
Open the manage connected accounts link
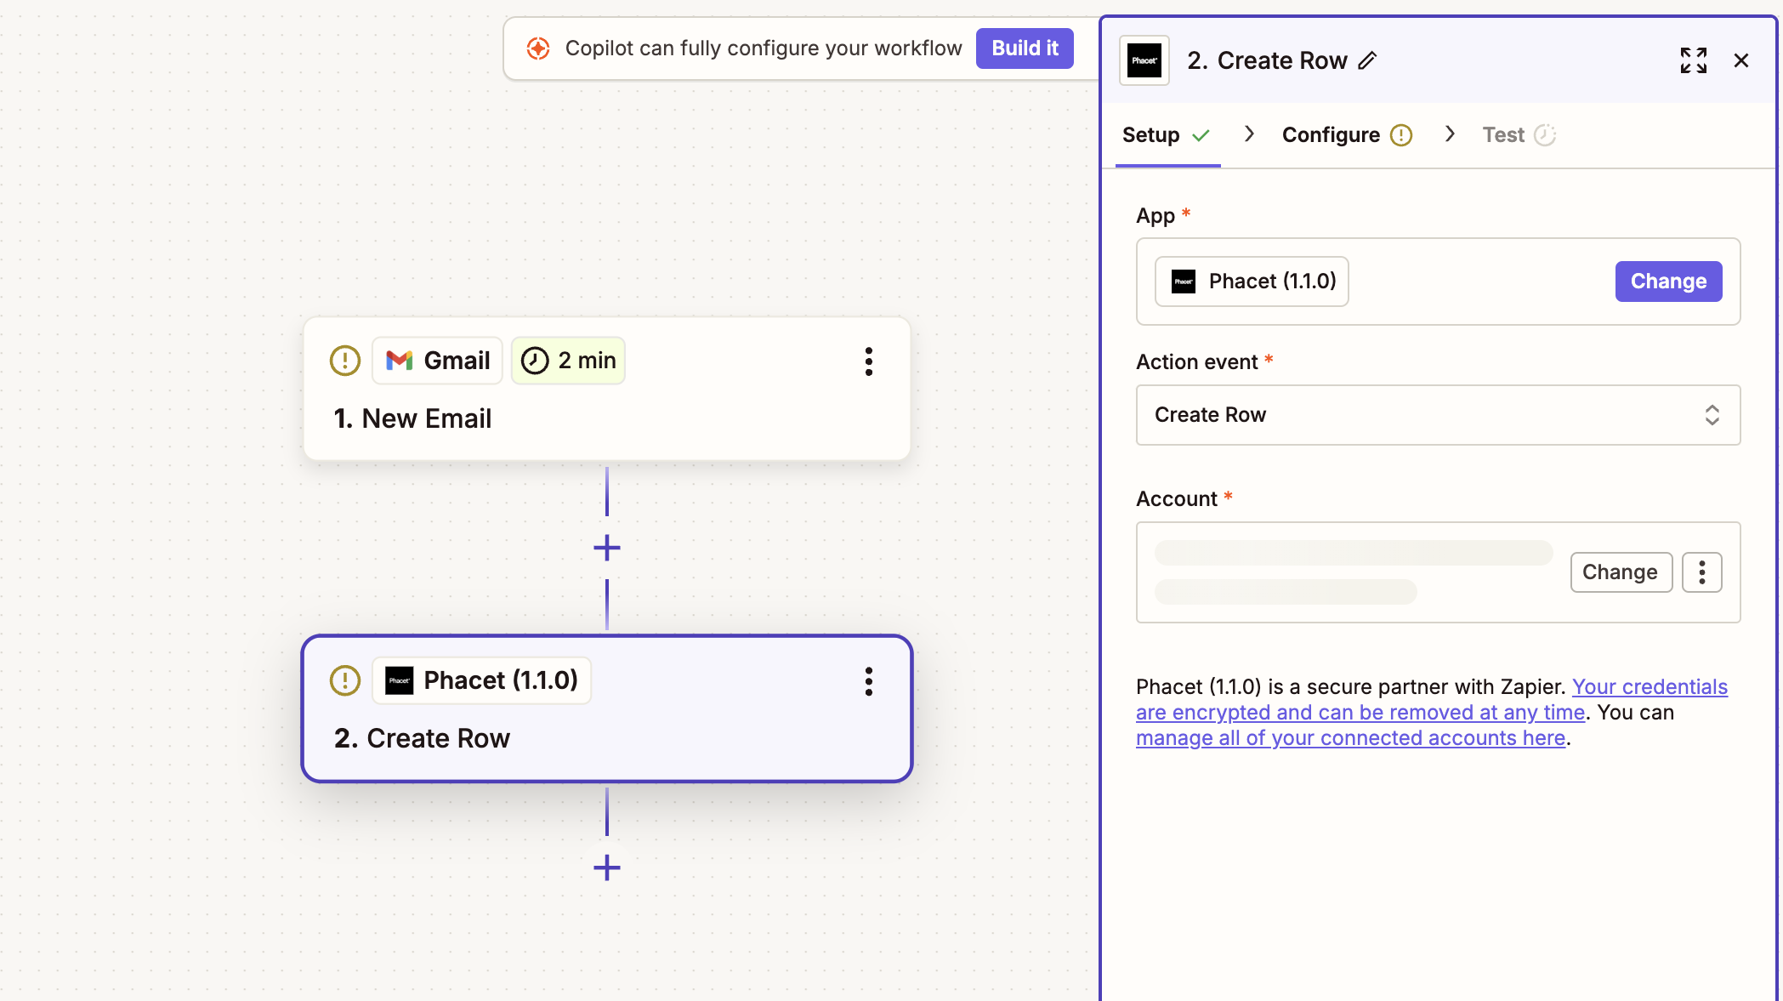[x=1350, y=738]
